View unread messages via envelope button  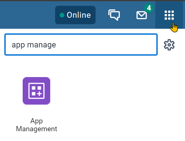point(142,15)
